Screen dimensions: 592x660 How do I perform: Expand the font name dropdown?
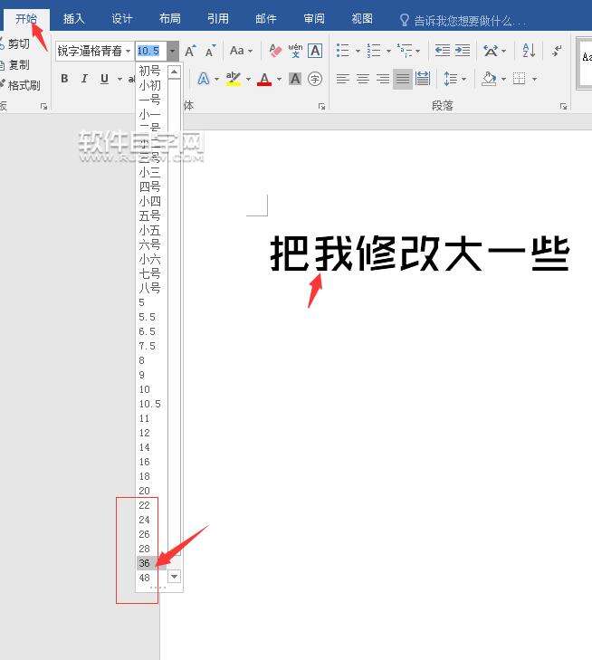(128, 51)
